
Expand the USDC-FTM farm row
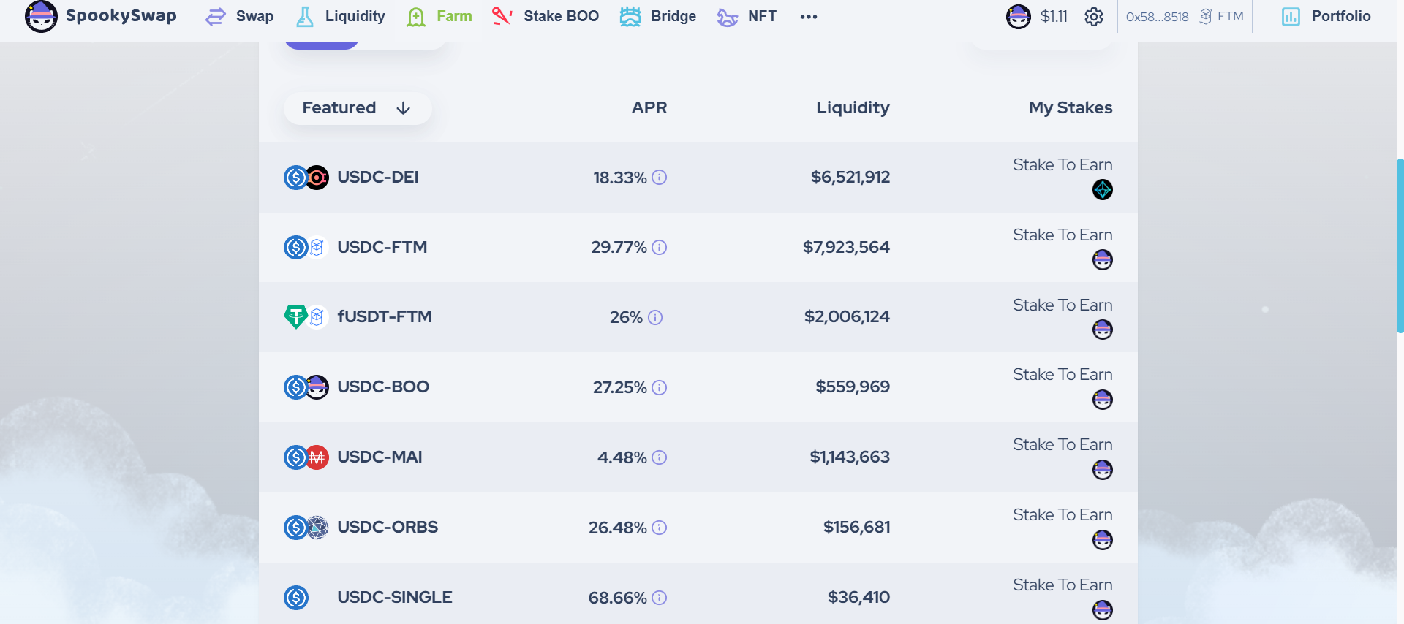pyautogui.click(x=698, y=248)
